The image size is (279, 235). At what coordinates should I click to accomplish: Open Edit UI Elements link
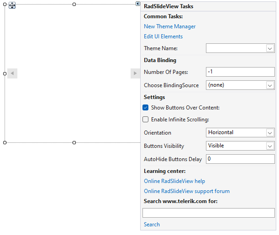pos(163,37)
